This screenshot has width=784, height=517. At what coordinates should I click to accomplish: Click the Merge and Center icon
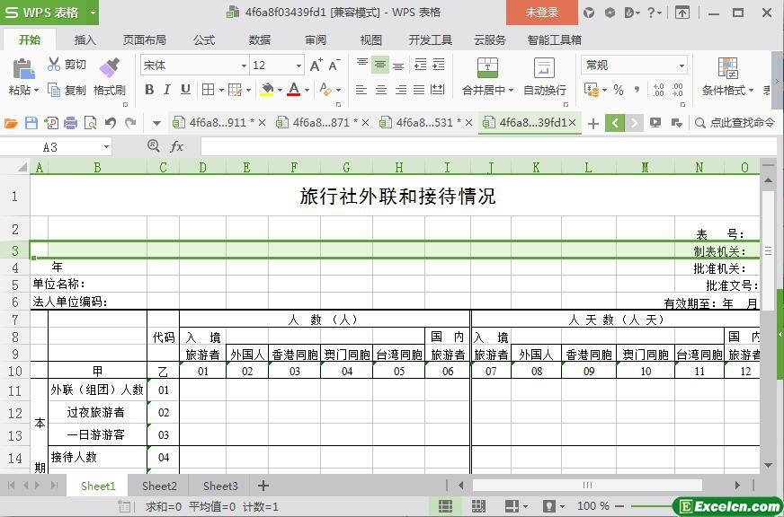click(x=486, y=68)
